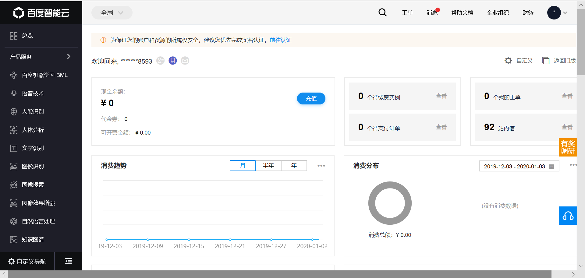Switch consumption trend to 半年 view
Image resolution: width=585 pixels, height=278 pixels.
click(268, 165)
